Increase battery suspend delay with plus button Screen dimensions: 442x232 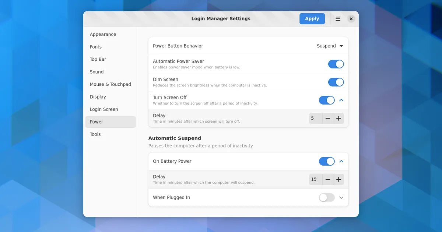tap(338, 179)
